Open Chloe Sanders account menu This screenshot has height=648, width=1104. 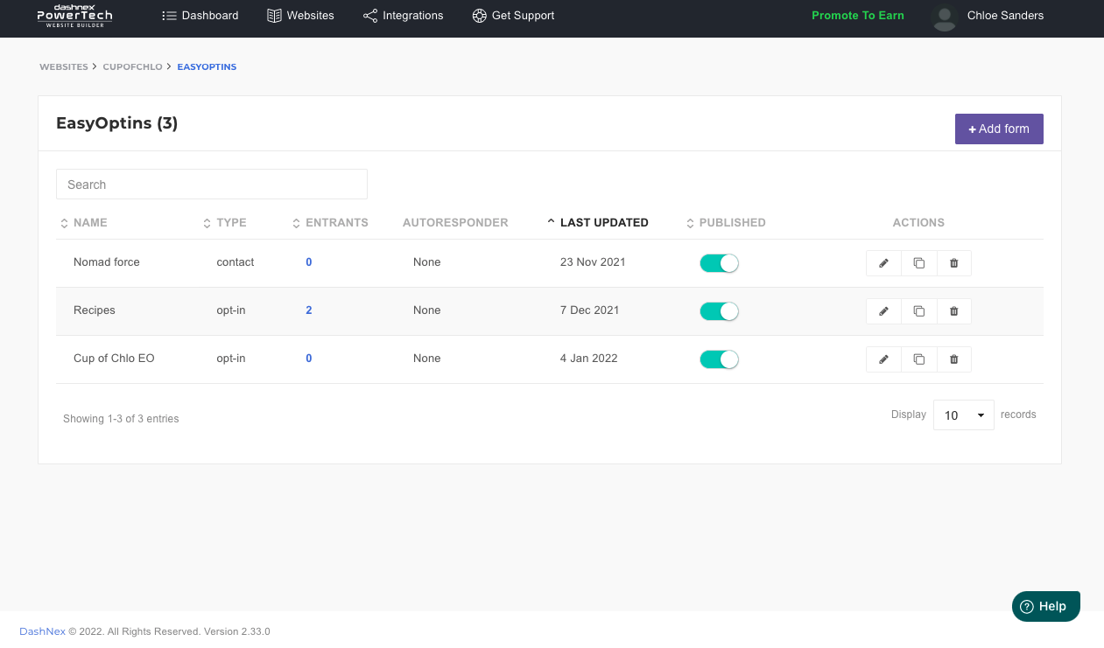coord(1005,16)
